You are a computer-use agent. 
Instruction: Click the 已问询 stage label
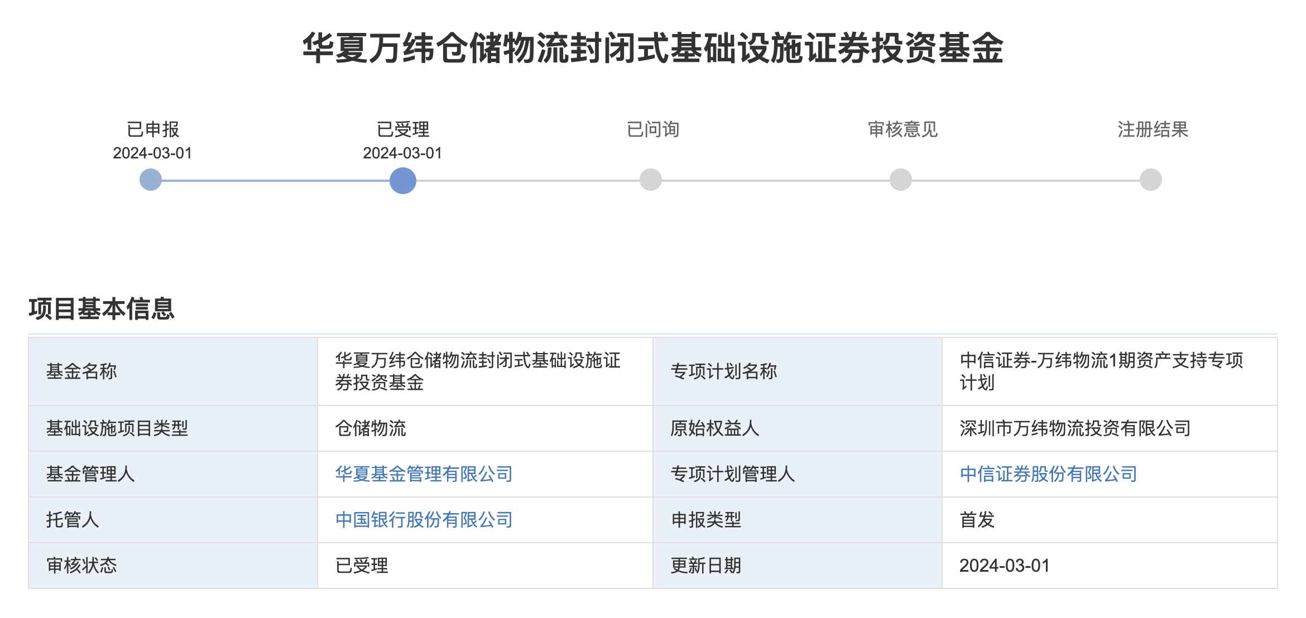pyautogui.click(x=653, y=129)
